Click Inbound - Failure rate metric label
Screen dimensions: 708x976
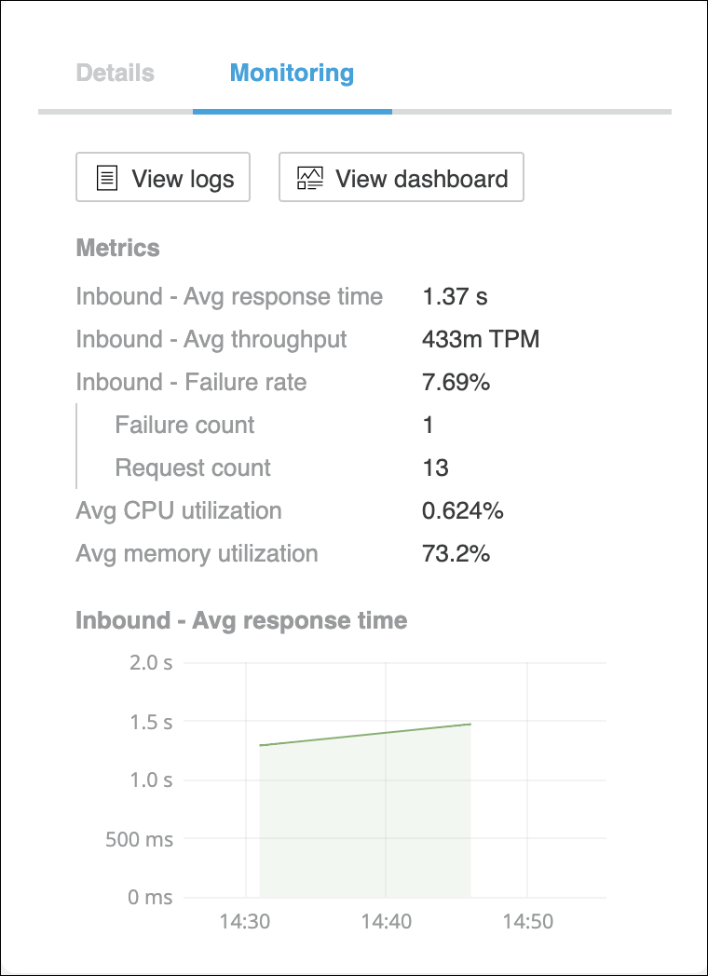coord(191,382)
